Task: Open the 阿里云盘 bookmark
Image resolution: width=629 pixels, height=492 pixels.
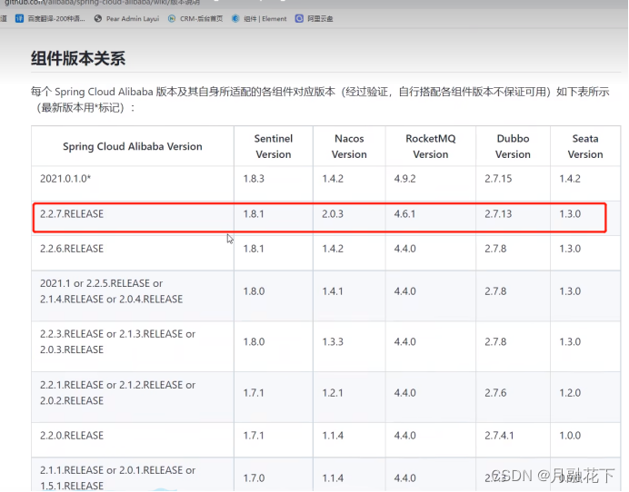Action: (x=314, y=18)
